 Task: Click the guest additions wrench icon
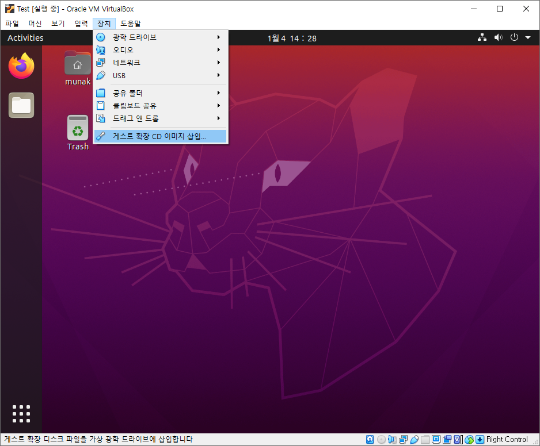(101, 136)
